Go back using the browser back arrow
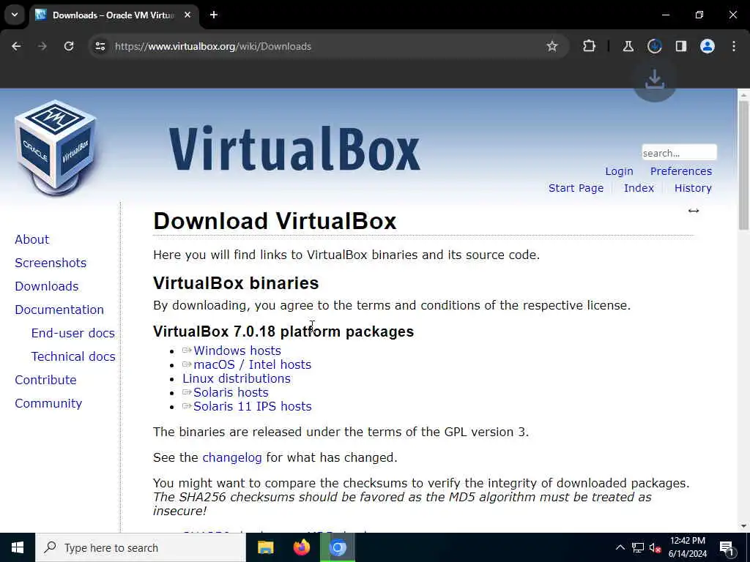 (x=16, y=46)
